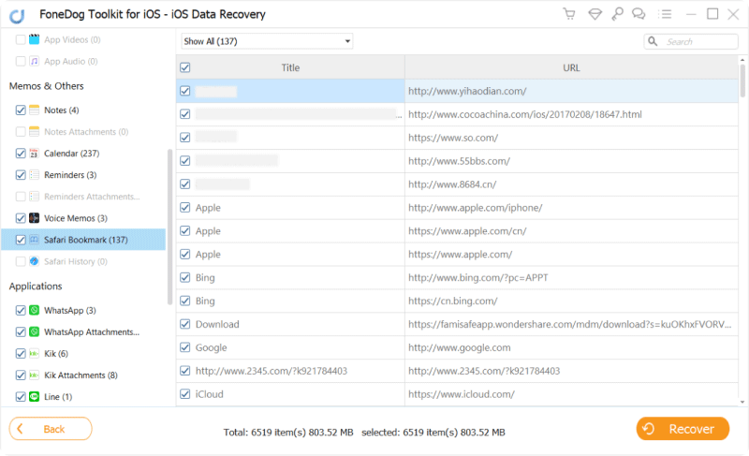Click the bookmark list vertical scrollbar
Viewport: 749px width, 456px height.
742,81
